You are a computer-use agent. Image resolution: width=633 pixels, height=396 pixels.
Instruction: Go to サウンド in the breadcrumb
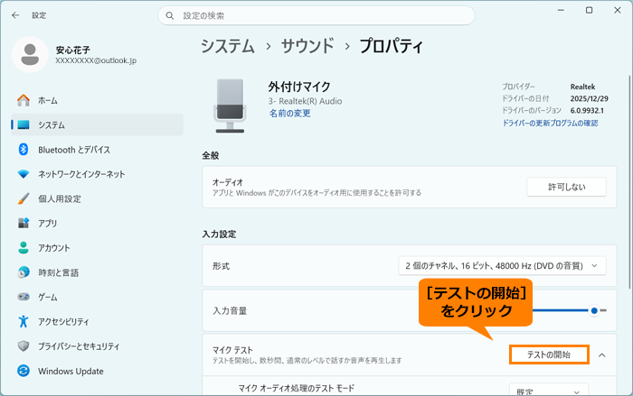(307, 46)
